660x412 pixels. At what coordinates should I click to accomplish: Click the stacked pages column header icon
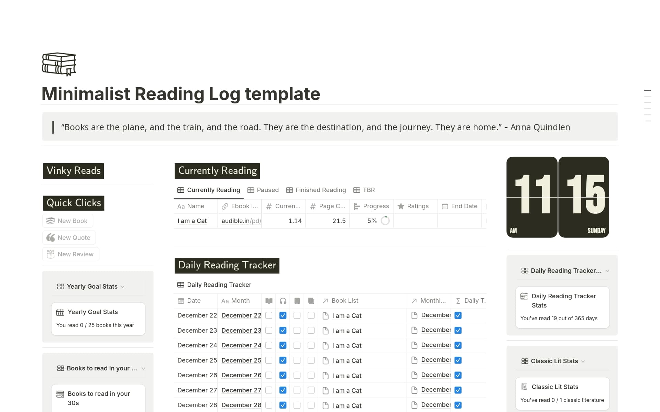(311, 301)
